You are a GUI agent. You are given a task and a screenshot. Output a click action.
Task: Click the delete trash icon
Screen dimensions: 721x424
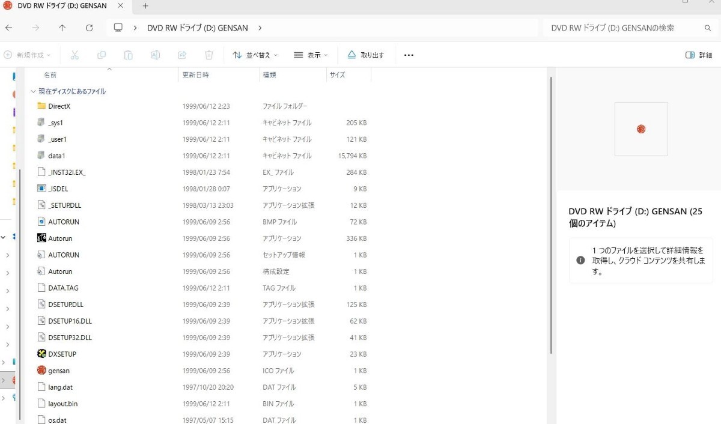click(209, 55)
